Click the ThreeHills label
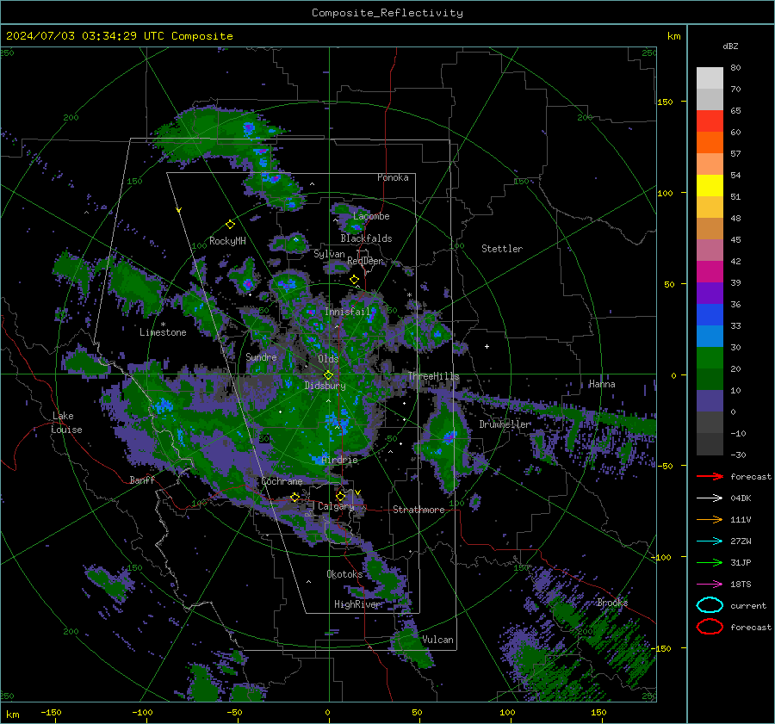775x724 pixels. click(x=433, y=376)
